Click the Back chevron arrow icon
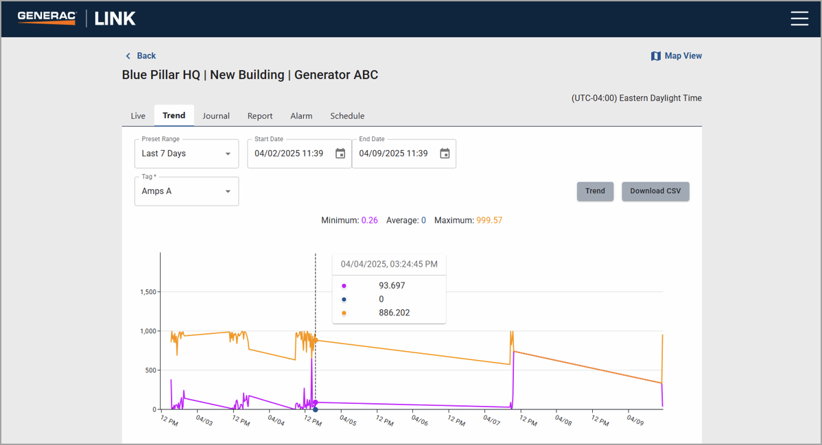 tap(128, 56)
